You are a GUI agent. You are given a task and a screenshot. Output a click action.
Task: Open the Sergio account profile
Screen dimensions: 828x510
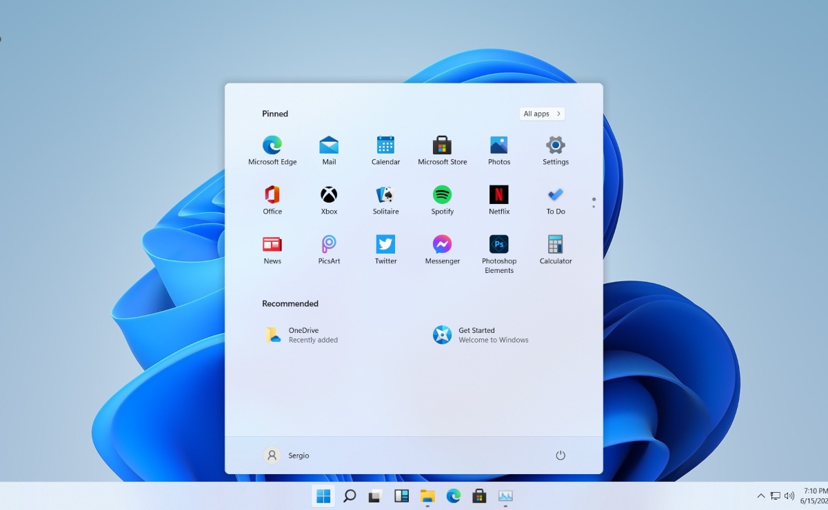(x=286, y=455)
